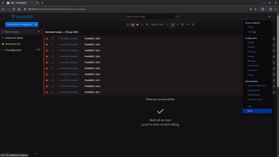The width and height of the screenshot is (279, 157).
Task: Bookmark this page with Chrome star
Action: click(x=255, y=9)
